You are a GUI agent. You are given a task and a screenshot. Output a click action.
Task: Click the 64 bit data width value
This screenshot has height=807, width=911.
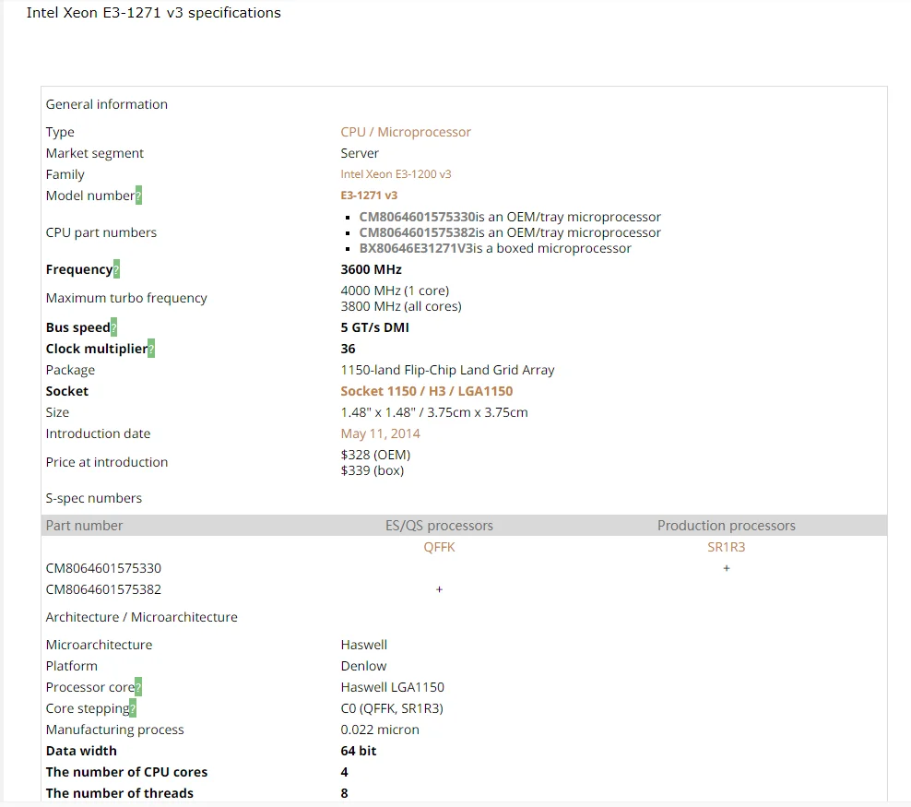(x=359, y=752)
